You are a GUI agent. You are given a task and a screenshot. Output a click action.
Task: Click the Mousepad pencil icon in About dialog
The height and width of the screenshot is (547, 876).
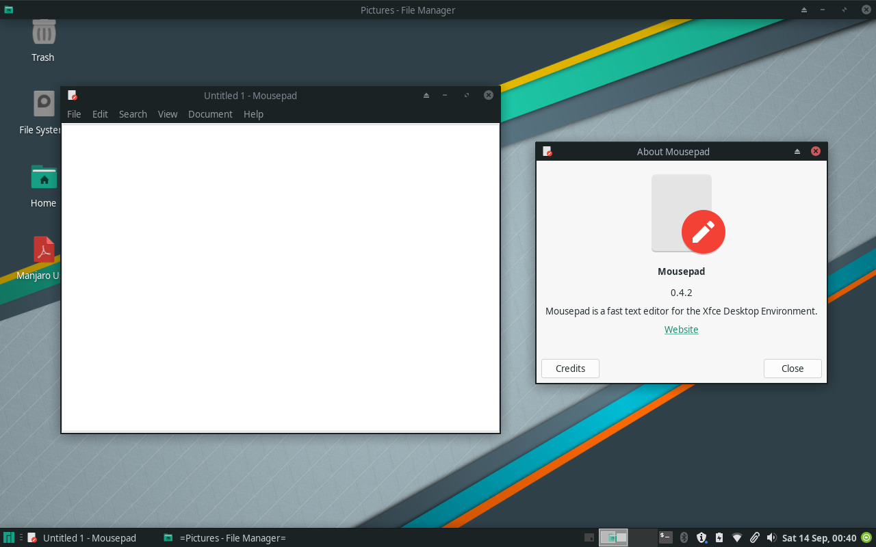(x=704, y=232)
